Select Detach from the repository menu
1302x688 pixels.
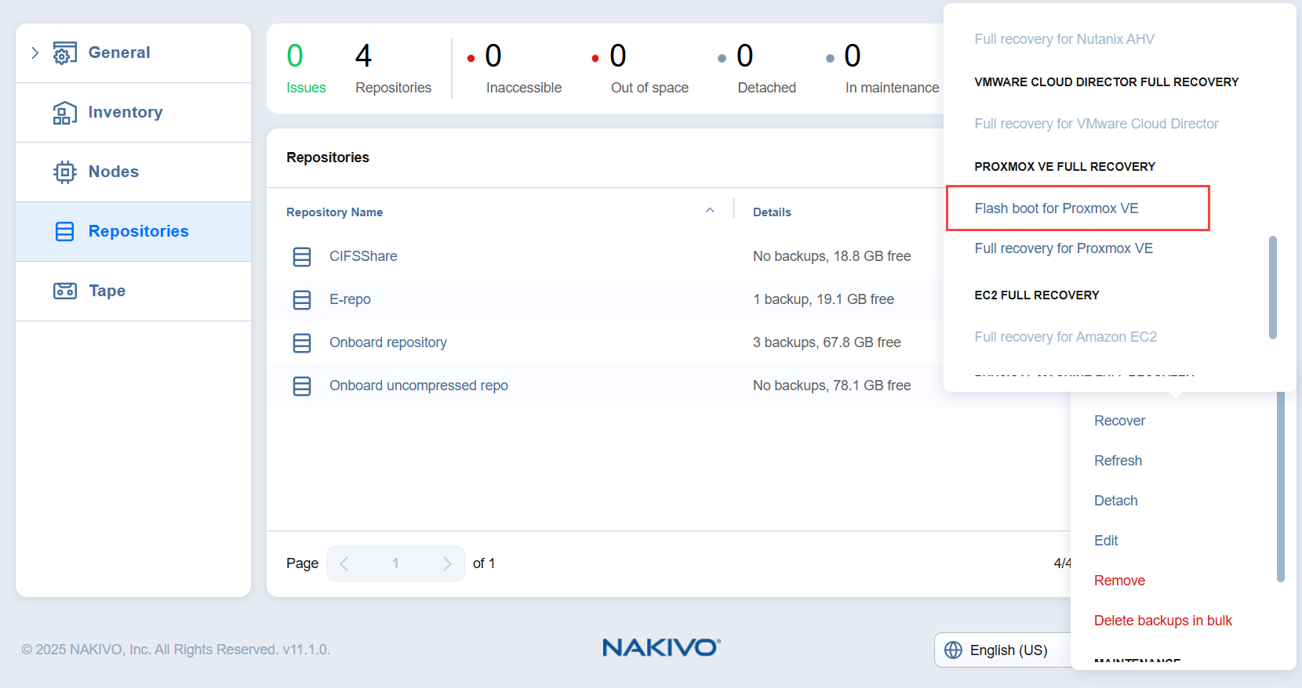coord(1115,501)
